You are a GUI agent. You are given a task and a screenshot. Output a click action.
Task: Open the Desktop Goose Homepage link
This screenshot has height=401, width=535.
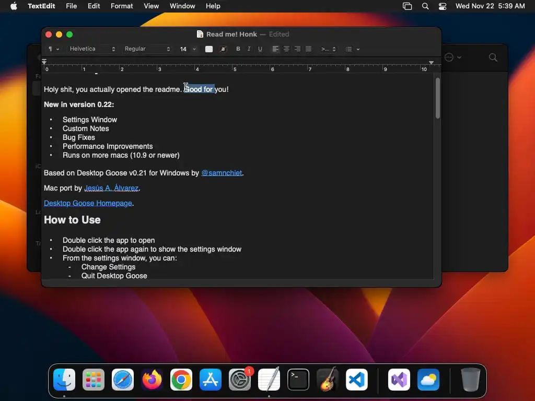click(x=88, y=203)
